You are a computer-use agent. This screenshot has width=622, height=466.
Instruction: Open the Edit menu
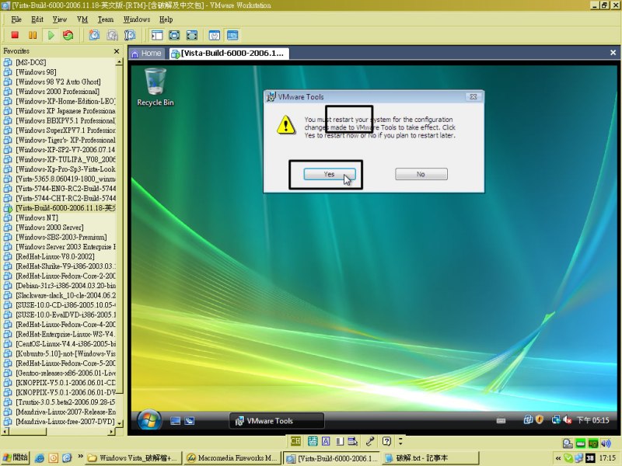click(x=37, y=19)
